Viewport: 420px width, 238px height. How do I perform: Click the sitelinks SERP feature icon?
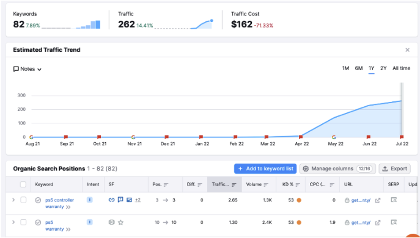coord(111,200)
